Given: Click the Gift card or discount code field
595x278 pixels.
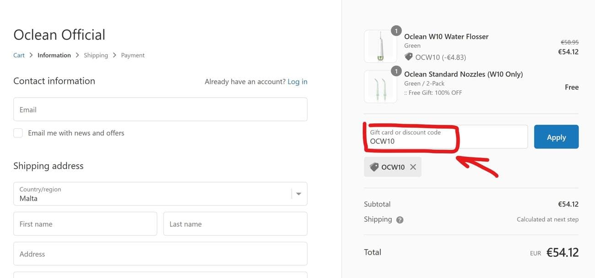Looking at the screenshot, I should (x=446, y=137).
